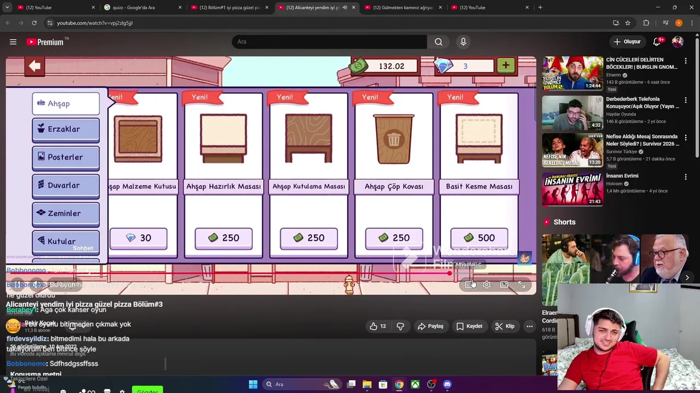Viewport: 700px width, 393px height.
Task: Open more actions menu beside Klip
Action: coord(529,326)
